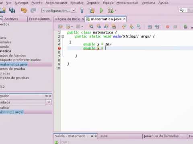Image resolution: width=193 pixels, height=144 pixels.
Task: Click the first editor toolbar icon
Action: point(60,27)
